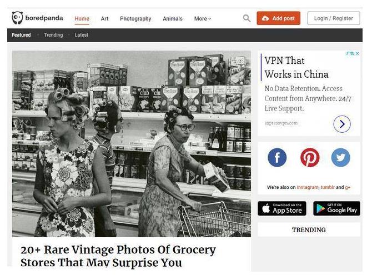Screen dimensions: 377x275
Task: Show the Latest posts tab
Action: (81, 35)
